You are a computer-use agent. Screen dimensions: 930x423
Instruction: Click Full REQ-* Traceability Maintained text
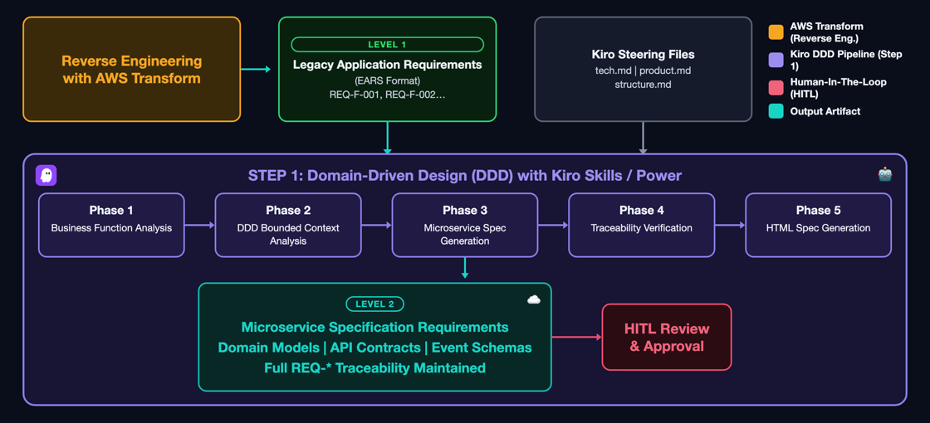click(x=374, y=368)
